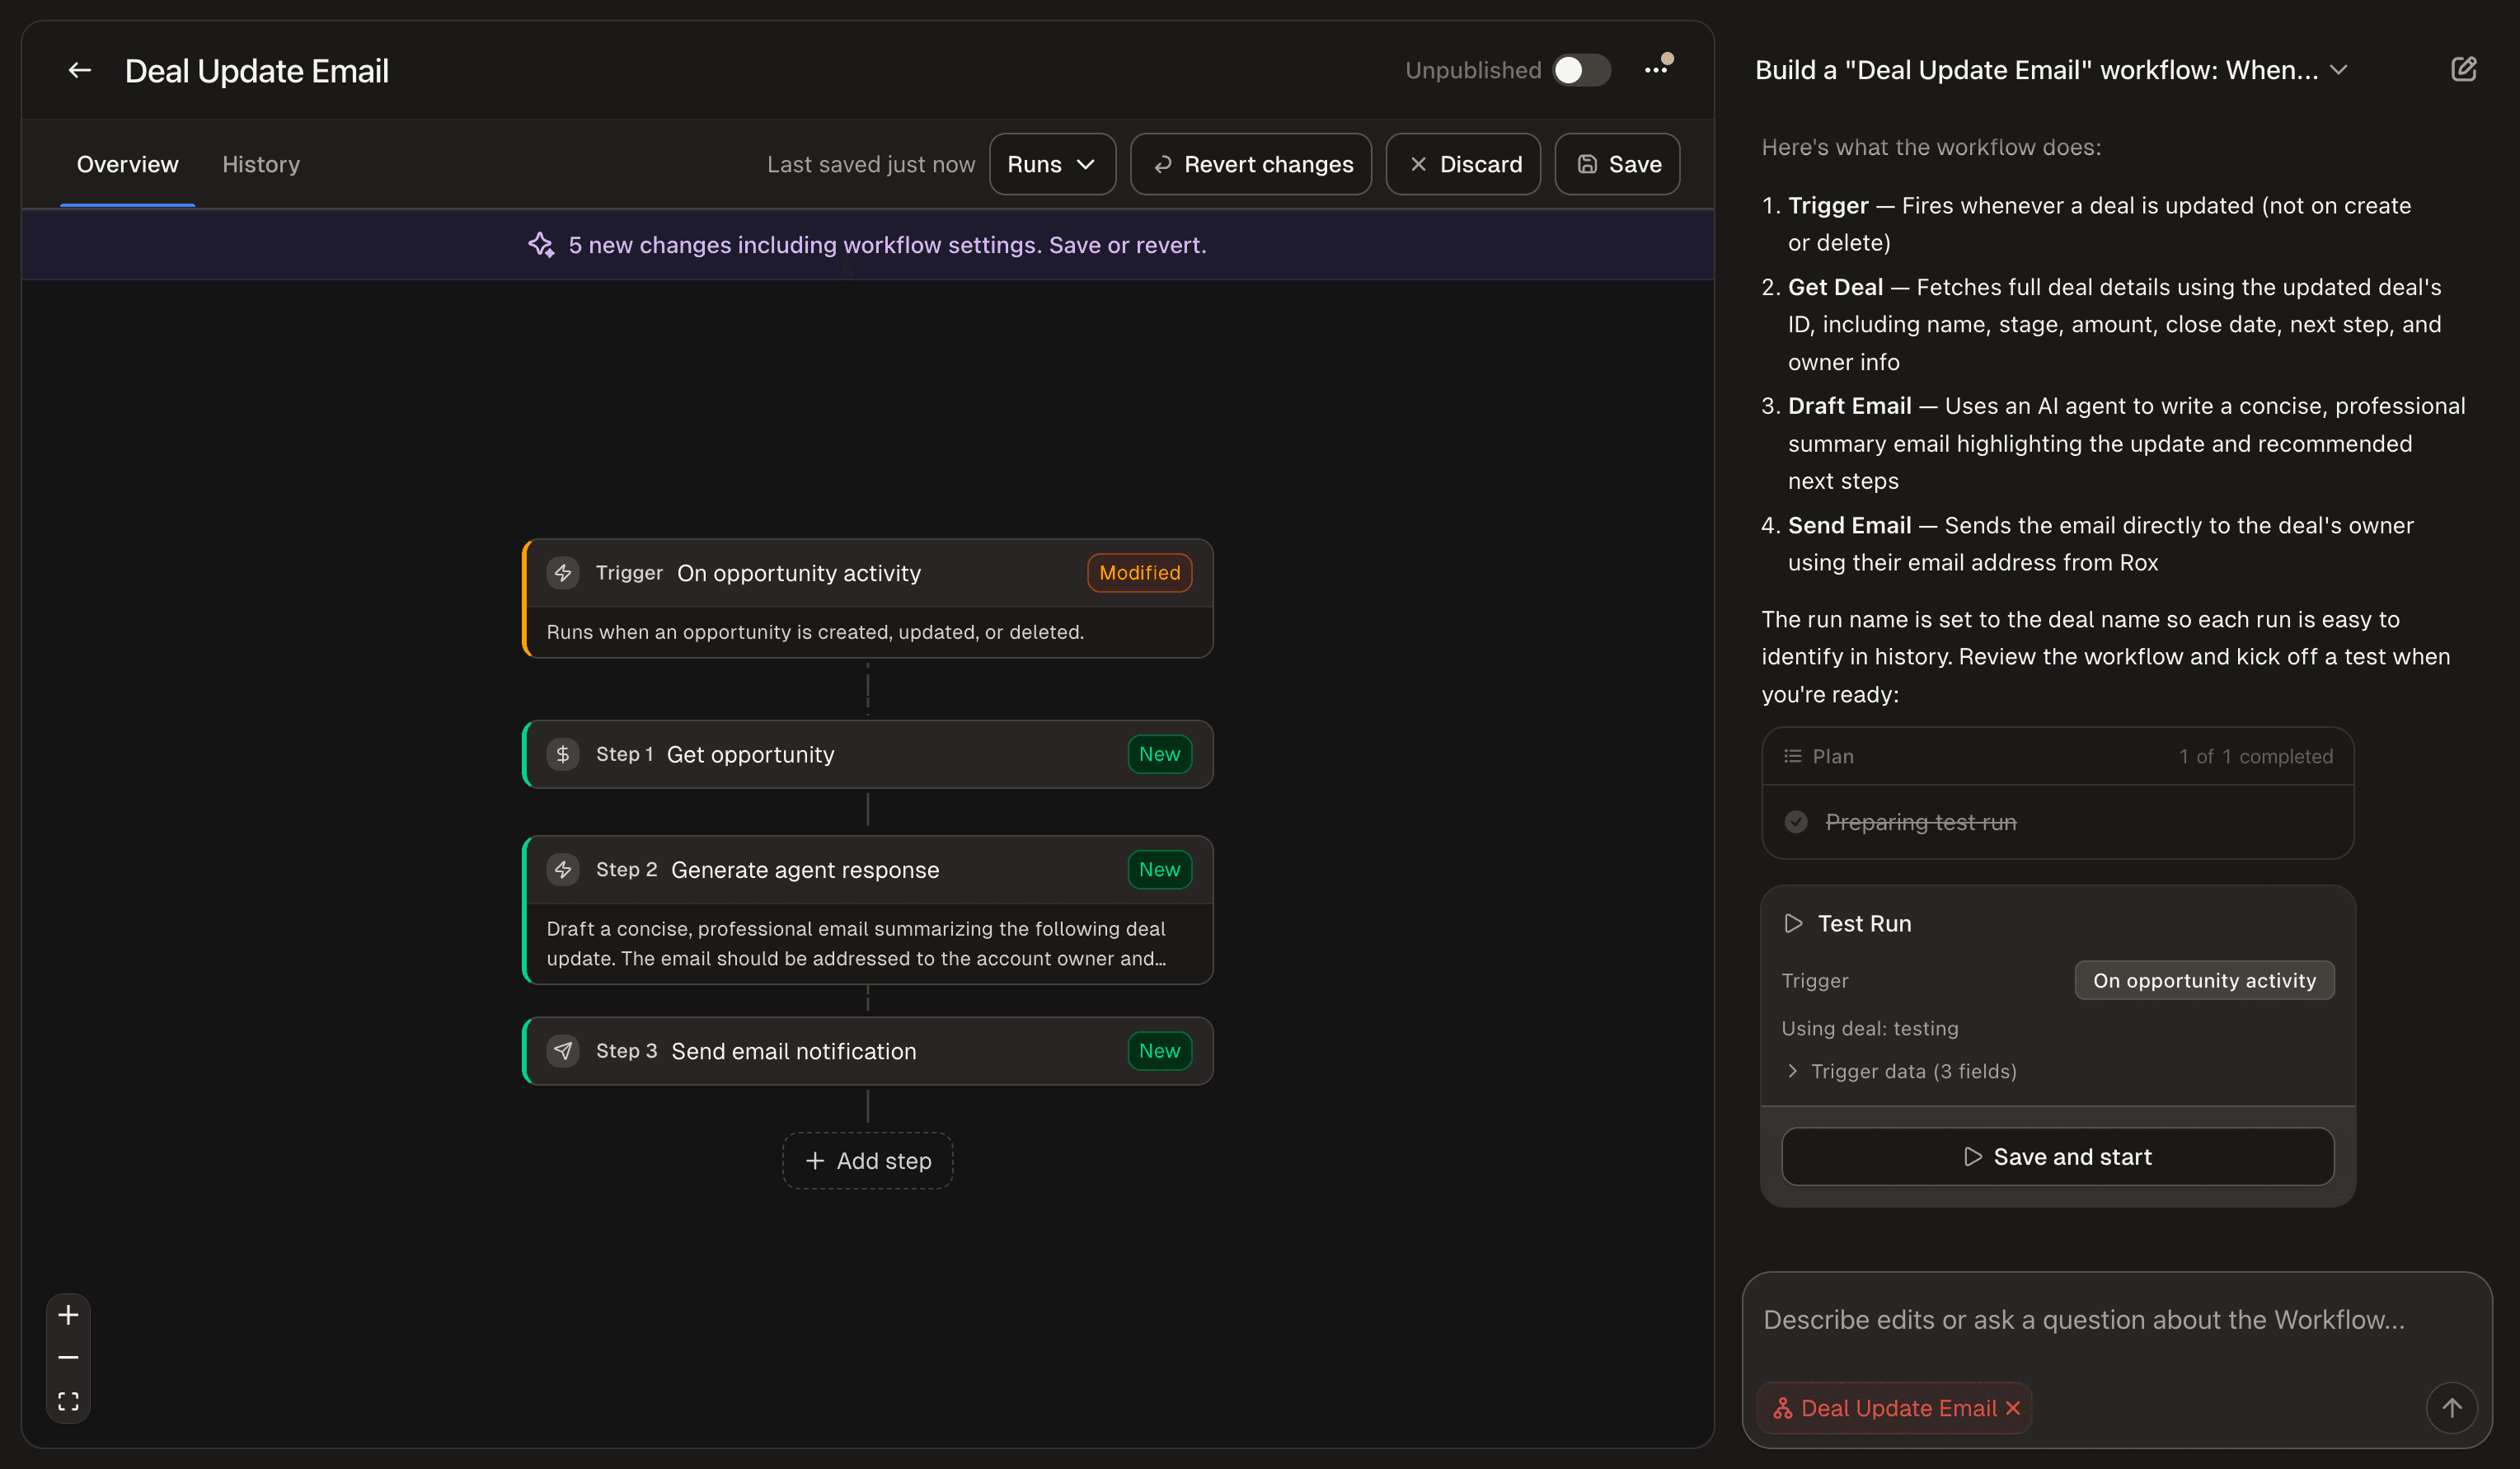2520x1469 pixels.
Task: Click the paper plane icon on Step 3
Action: 563,1051
